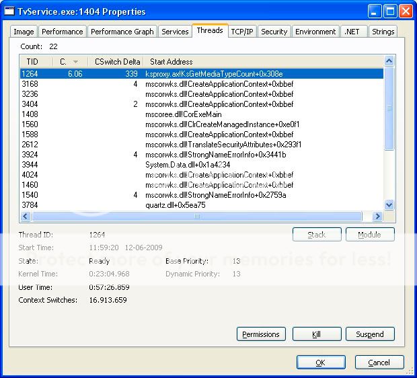Click OK to close properties
The width and height of the screenshot is (417, 378).
click(x=320, y=363)
